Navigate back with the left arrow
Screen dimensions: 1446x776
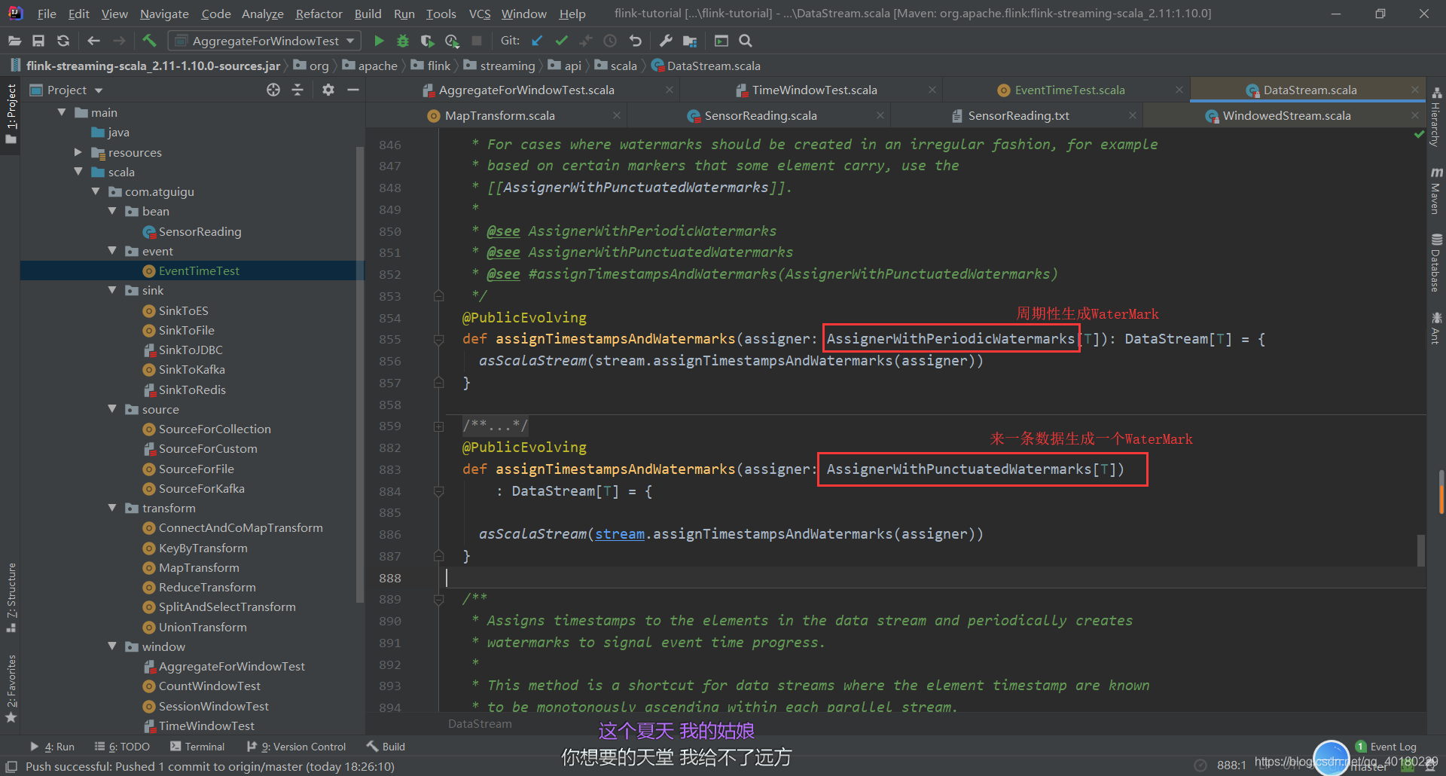pos(93,41)
